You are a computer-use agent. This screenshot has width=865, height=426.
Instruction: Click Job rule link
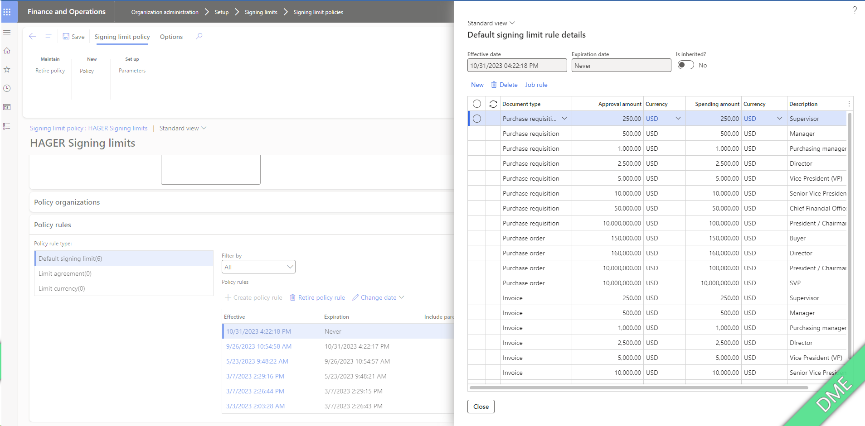pos(536,85)
